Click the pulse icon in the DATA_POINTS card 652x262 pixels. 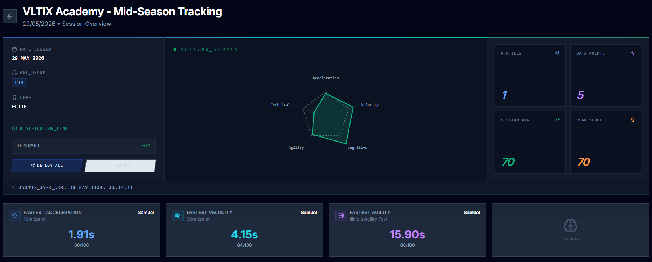(x=633, y=53)
